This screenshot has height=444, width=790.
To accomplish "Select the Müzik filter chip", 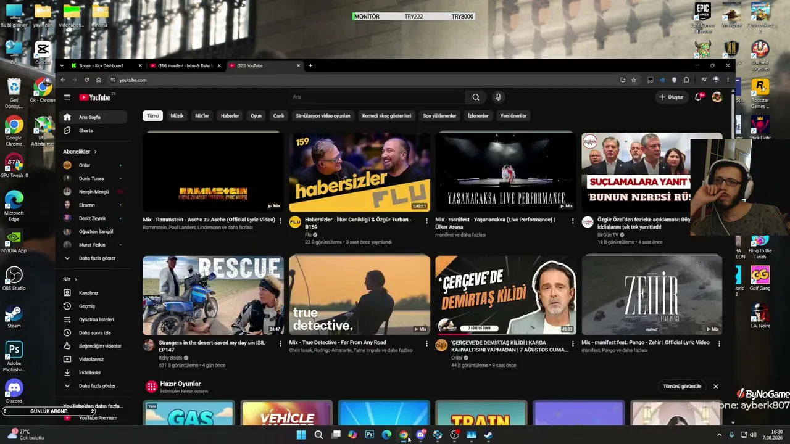I will click(x=177, y=116).
